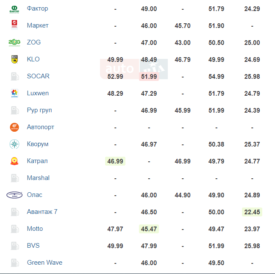Viewport: 275px width, 274px height.
Task: Click the highlighted 51.99 SOCAR price
Action: click(x=149, y=77)
